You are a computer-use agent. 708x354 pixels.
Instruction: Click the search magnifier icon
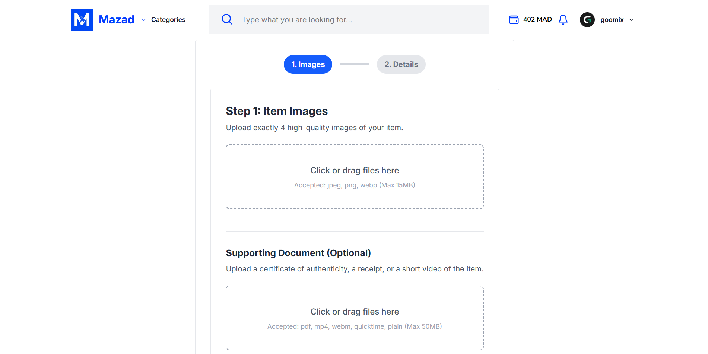pyautogui.click(x=227, y=19)
